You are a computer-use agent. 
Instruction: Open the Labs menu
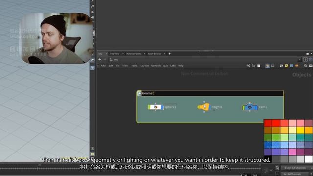point(173,66)
